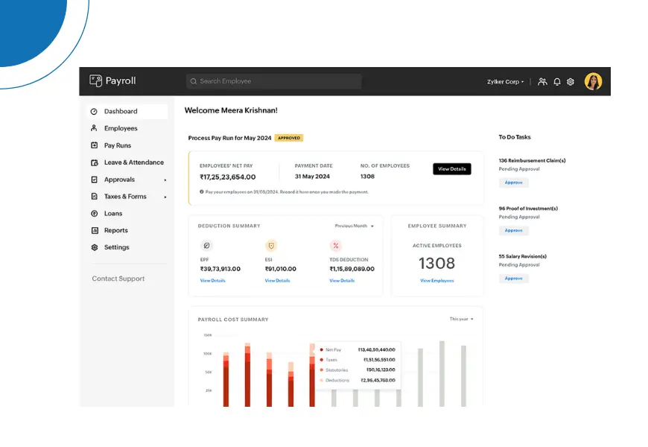648x447 pixels.
Task: Open the Dashboard menu item
Action: [127, 112]
